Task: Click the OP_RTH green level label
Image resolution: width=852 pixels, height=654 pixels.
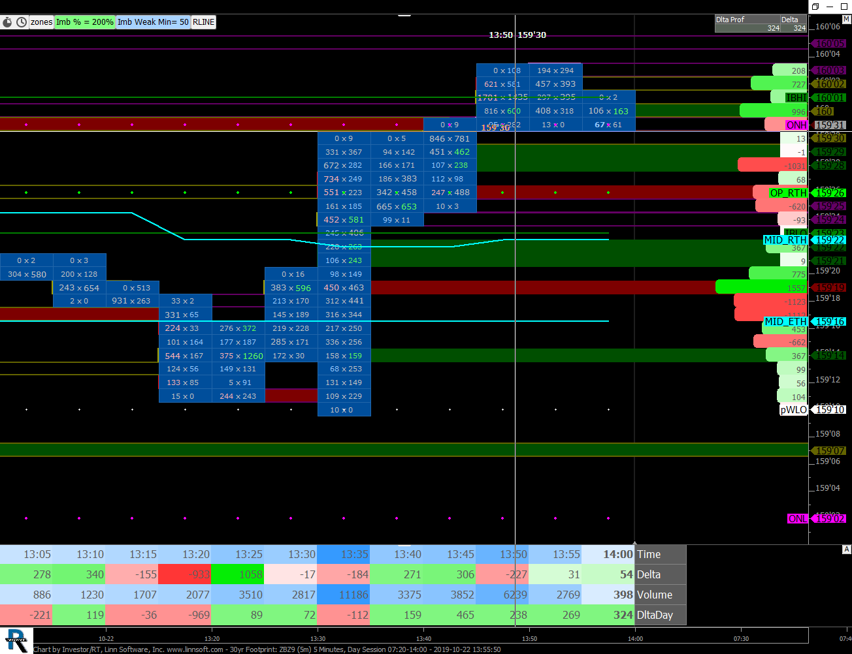Action: click(x=788, y=193)
